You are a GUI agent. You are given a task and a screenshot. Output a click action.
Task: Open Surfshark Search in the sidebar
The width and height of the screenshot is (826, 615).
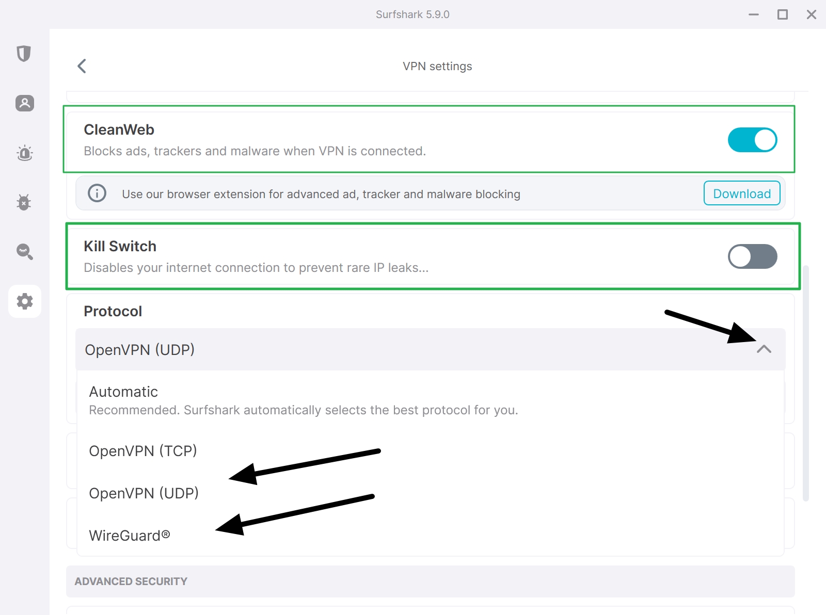(x=24, y=252)
